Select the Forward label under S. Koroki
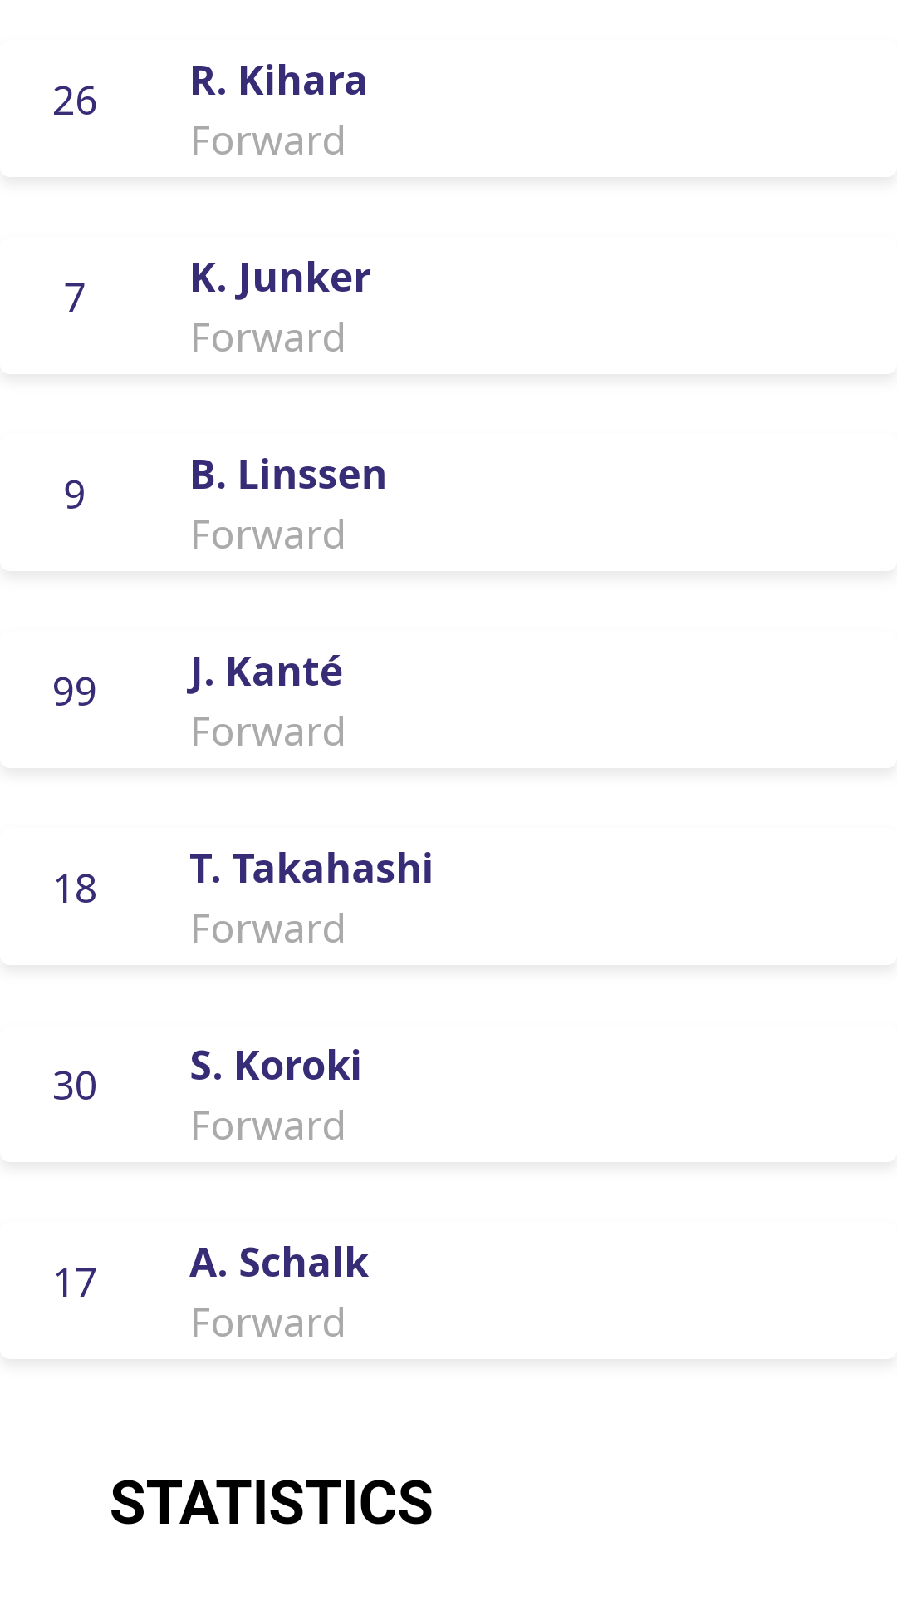 (x=267, y=1126)
